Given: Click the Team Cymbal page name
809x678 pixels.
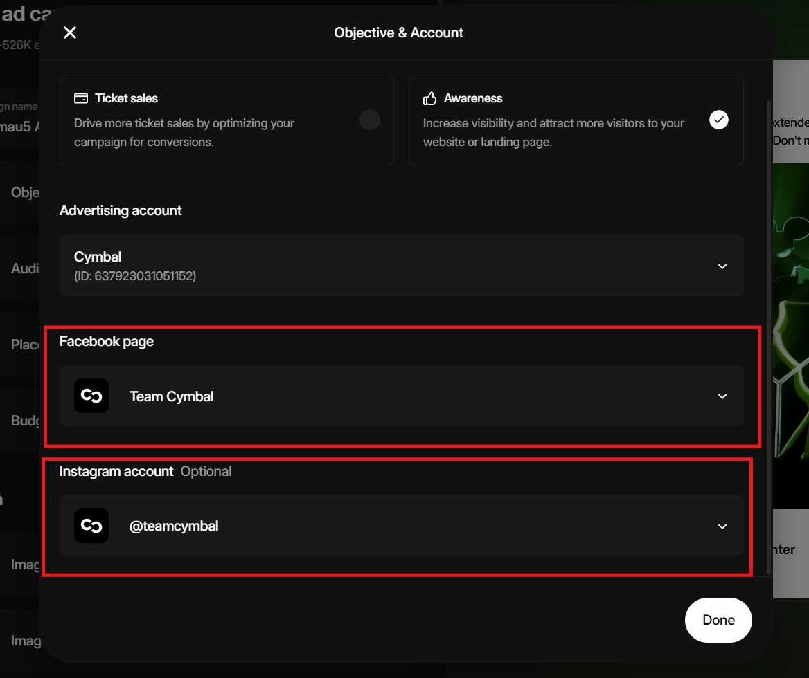Looking at the screenshot, I should click(171, 396).
